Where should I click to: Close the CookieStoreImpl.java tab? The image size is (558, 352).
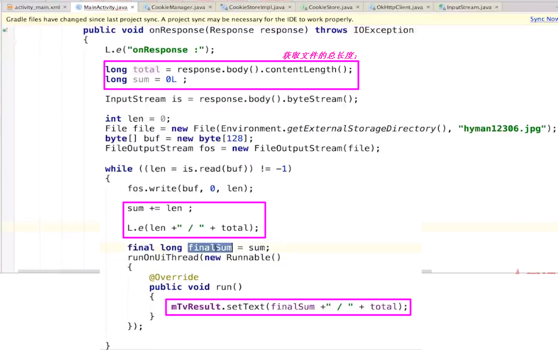(x=290, y=7)
